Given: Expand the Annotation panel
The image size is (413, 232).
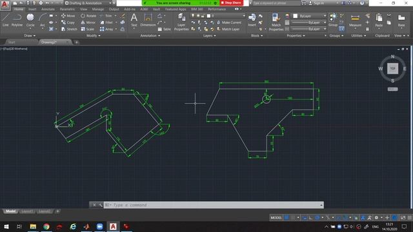Looking at the screenshot, I should coord(150,35).
